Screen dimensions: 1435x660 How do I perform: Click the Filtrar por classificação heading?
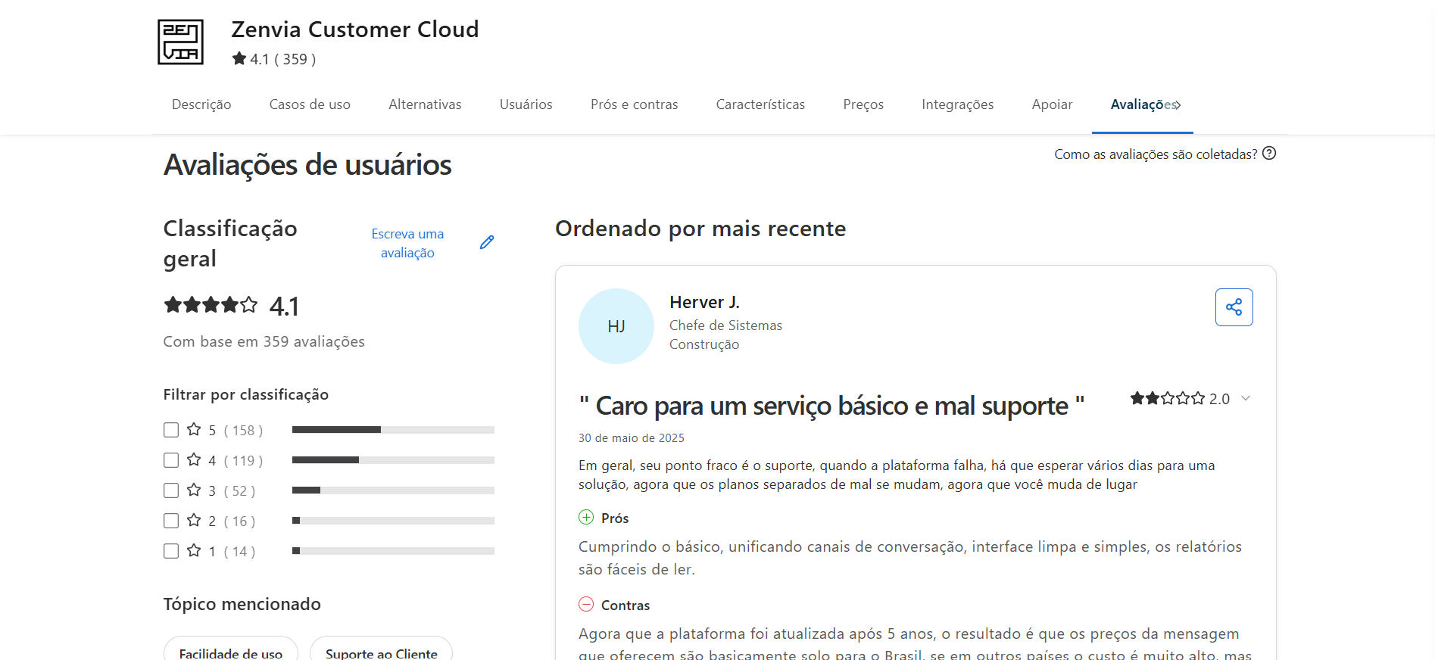[x=246, y=394]
